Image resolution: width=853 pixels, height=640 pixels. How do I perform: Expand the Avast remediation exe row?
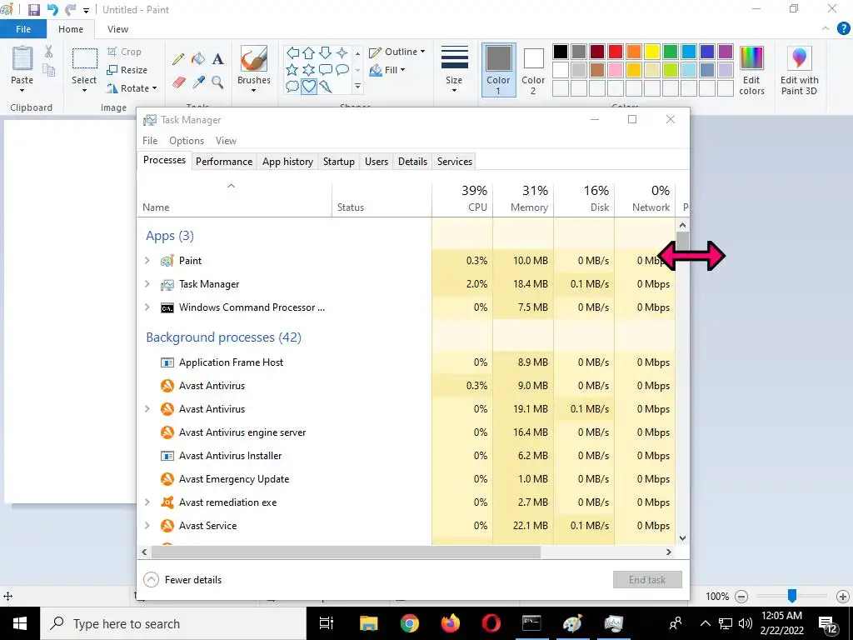tap(147, 502)
